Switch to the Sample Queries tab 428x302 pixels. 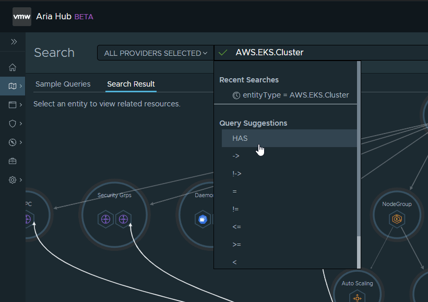63,84
